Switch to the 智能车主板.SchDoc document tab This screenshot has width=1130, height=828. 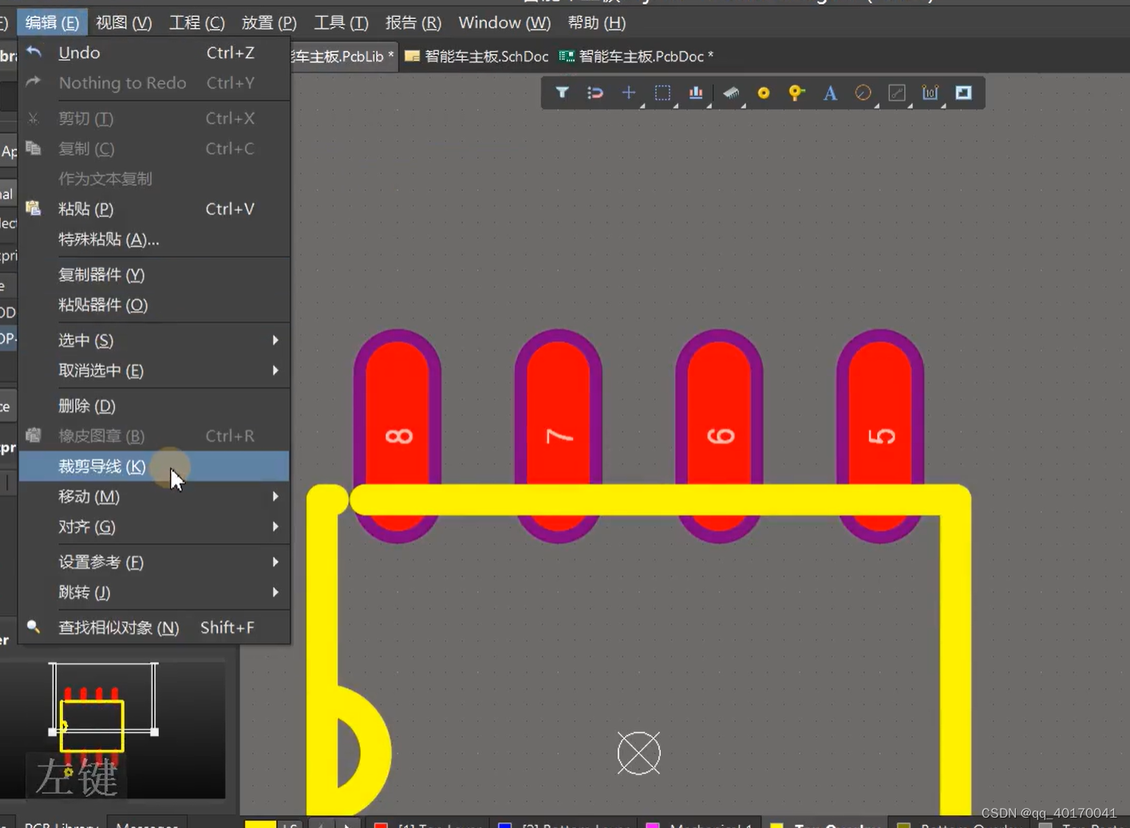[x=477, y=56]
